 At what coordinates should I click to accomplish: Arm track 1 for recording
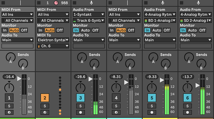(9, 112)
